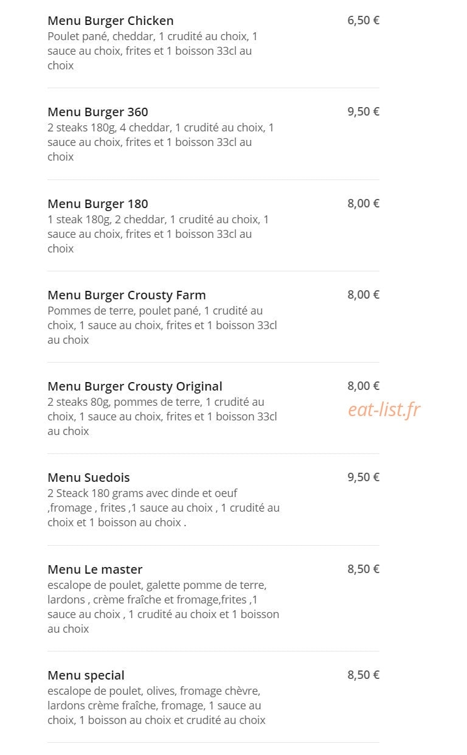
Task: Click the Menu Burger 360 price of 9,50 €
Action: 363,111
